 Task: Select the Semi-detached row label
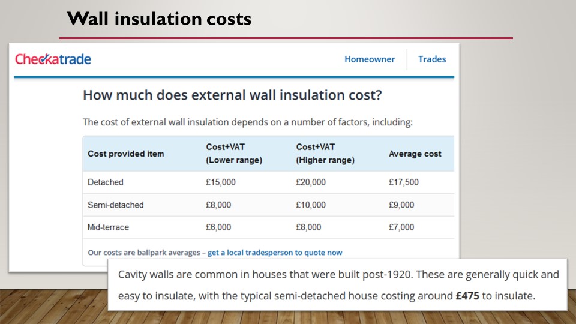[116, 205]
